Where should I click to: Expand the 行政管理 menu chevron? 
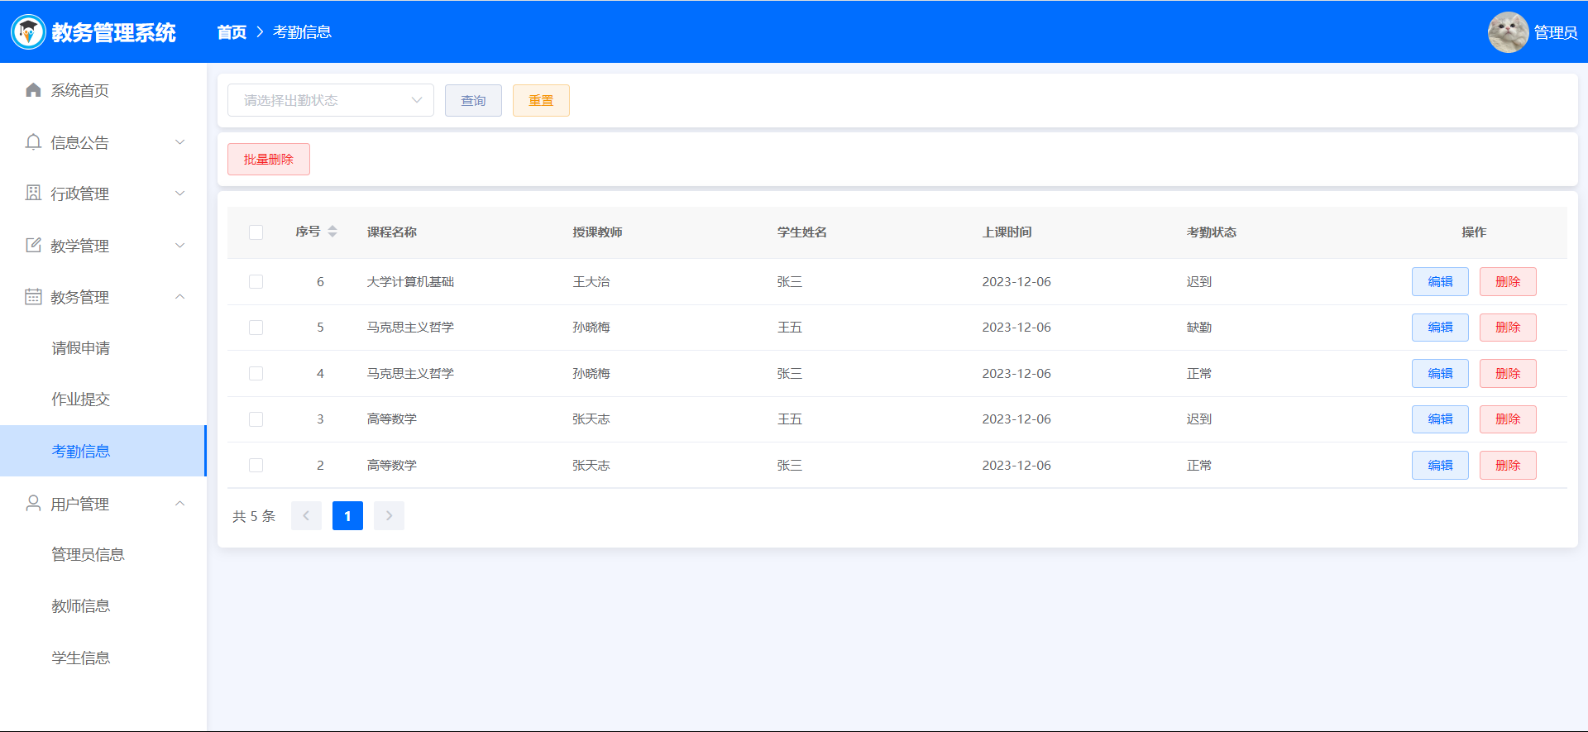(x=180, y=194)
